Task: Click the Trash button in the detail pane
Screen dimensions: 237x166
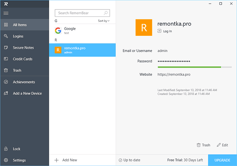Action: 203,145
